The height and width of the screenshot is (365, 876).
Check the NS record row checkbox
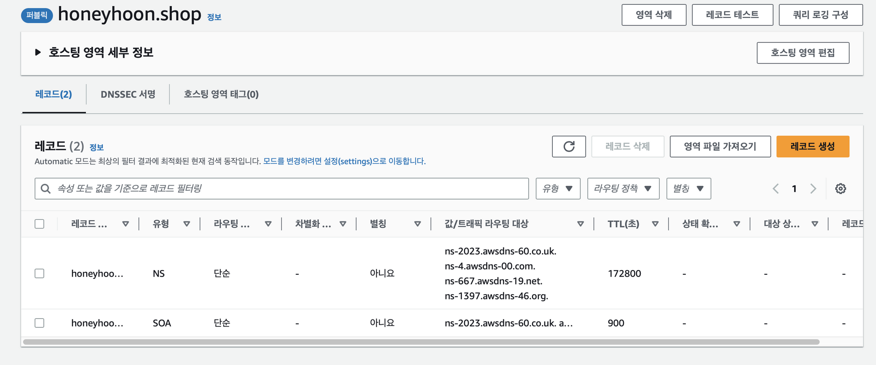click(39, 274)
